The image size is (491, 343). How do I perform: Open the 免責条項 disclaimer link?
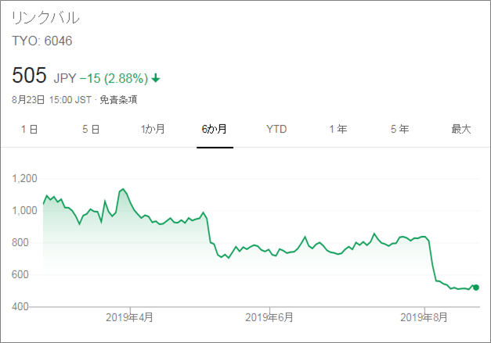(118, 100)
